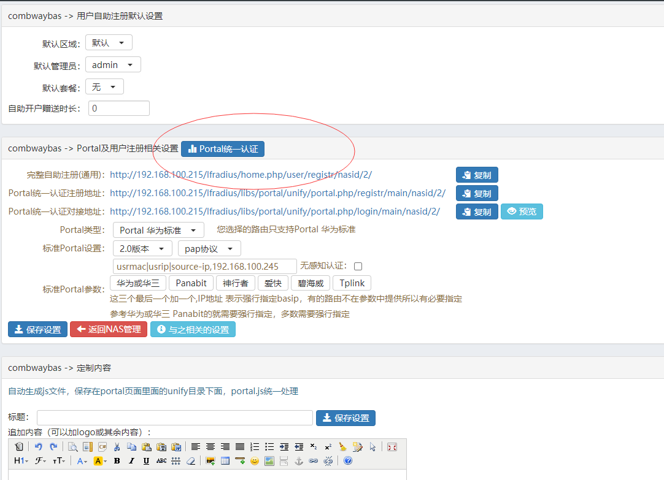Click the underline icon in the editor

click(x=146, y=461)
